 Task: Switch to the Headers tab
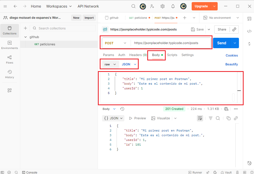click(x=138, y=55)
